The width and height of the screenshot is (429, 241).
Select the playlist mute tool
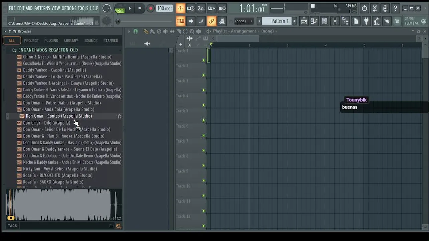click(166, 31)
